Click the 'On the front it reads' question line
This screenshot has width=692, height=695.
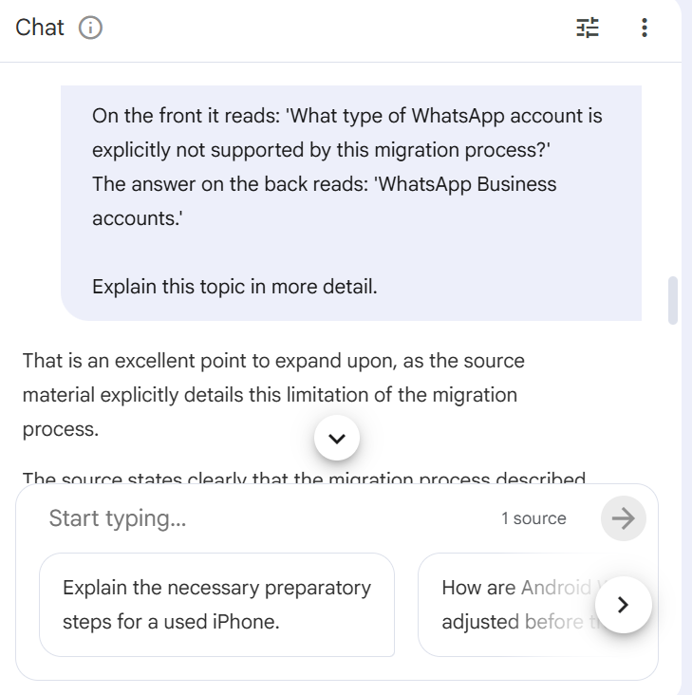[x=346, y=117]
